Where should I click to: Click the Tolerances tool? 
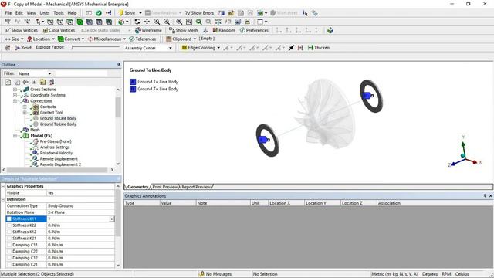[143, 39]
